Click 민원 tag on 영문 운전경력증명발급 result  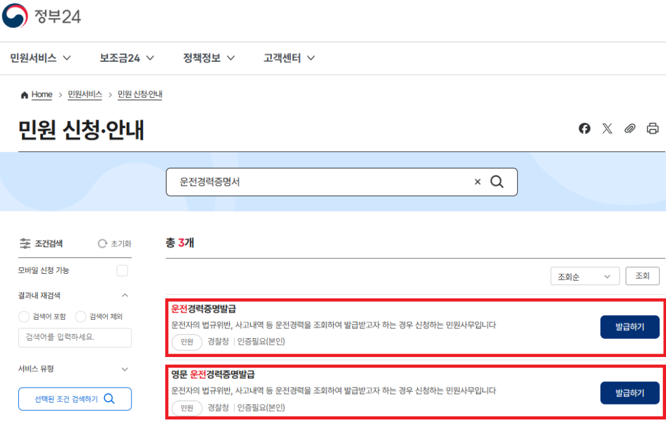pyautogui.click(x=187, y=408)
